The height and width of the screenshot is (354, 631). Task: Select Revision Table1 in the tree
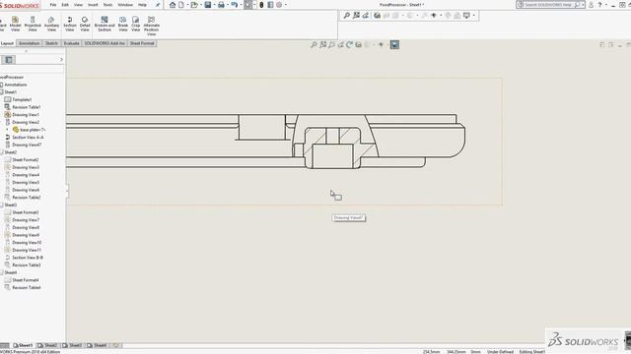tap(27, 107)
